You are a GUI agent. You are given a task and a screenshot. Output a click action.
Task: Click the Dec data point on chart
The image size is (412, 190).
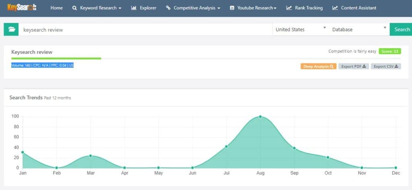(396, 168)
